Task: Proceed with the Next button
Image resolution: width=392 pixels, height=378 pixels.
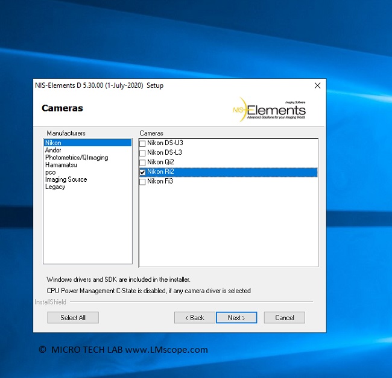Action: point(236,318)
